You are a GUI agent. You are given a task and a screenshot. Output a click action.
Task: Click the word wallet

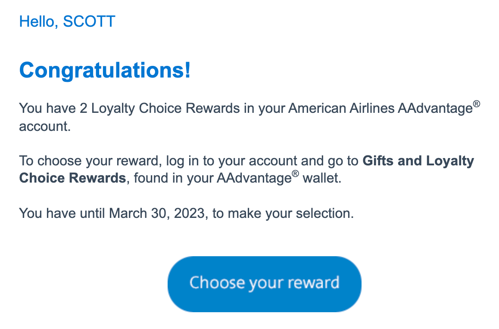click(x=322, y=178)
